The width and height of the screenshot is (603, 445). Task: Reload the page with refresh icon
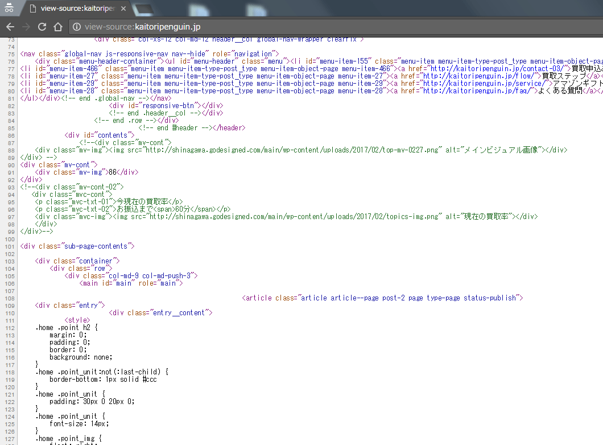(x=42, y=27)
